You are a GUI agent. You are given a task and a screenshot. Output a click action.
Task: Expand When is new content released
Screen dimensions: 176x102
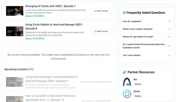coord(146,29)
